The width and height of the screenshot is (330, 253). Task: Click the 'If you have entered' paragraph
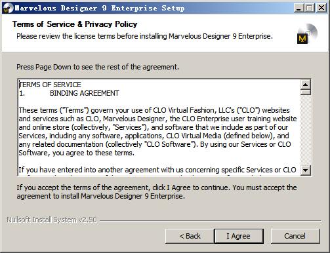click(x=157, y=171)
